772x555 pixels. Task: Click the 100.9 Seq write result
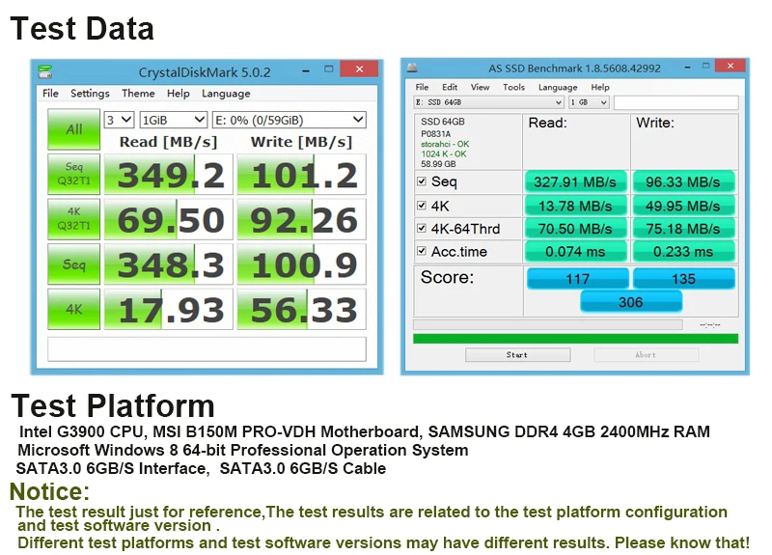point(301,264)
